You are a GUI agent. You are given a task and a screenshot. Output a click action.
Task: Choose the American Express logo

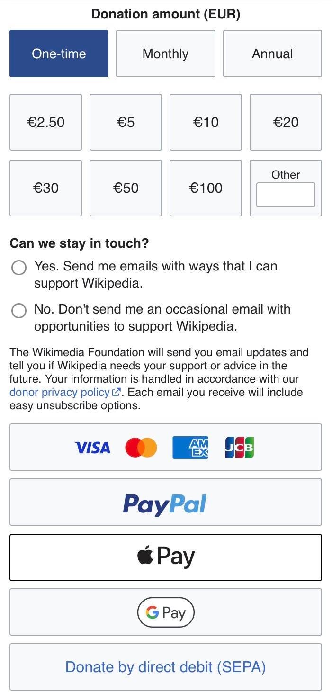(x=190, y=448)
